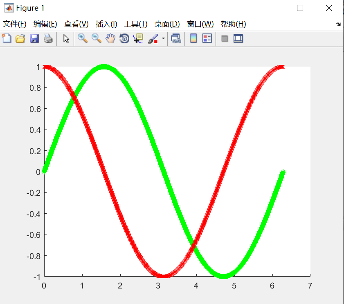
Task: Minimize the Figure 1 window
Action: pos(272,8)
